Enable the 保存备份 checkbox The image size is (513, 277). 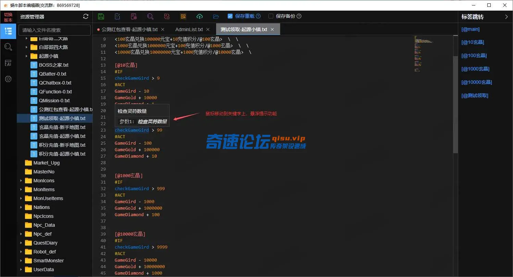coord(271,16)
